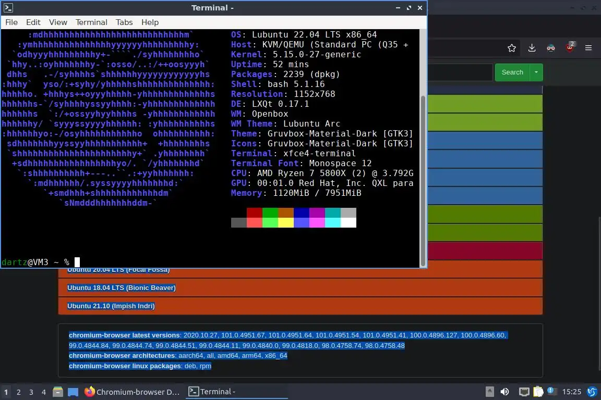Bookmark this page with the star icon in Firefox
601x400 pixels.
point(512,48)
